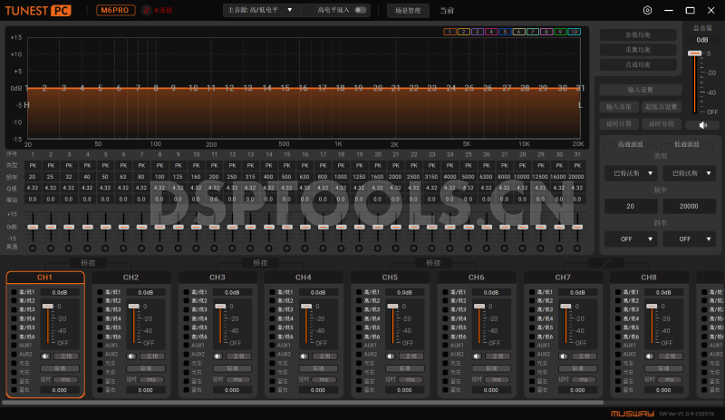Viewport: 725px width, 420px height.
Task: Click the 输入设置 button
Action: coord(639,91)
